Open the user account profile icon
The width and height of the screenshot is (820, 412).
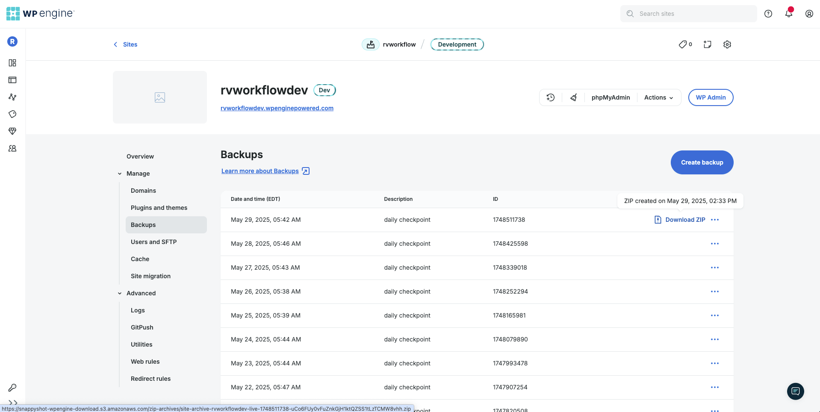809,14
